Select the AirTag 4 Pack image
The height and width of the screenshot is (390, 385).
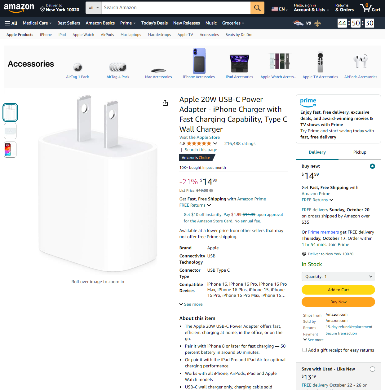[x=118, y=67]
